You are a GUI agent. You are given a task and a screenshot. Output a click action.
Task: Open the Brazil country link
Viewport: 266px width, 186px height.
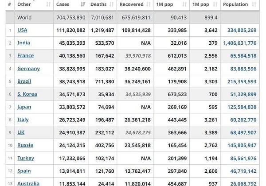[24, 81]
